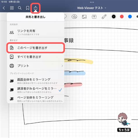Open the page thumbnails grid view
The width and height of the screenshot is (138, 138).
[12, 8]
